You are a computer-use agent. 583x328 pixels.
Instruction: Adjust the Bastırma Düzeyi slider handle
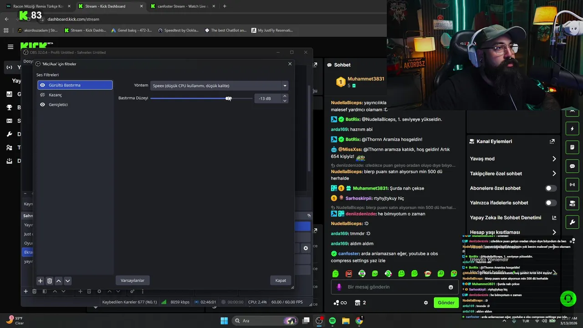click(x=228, y=98)
